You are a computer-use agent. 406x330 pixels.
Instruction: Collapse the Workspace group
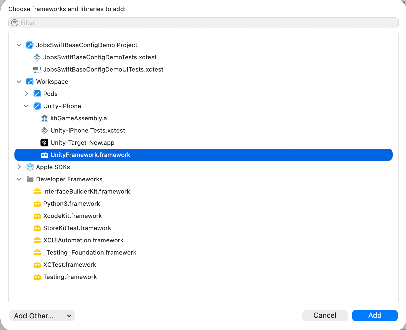tap(19, 82)
